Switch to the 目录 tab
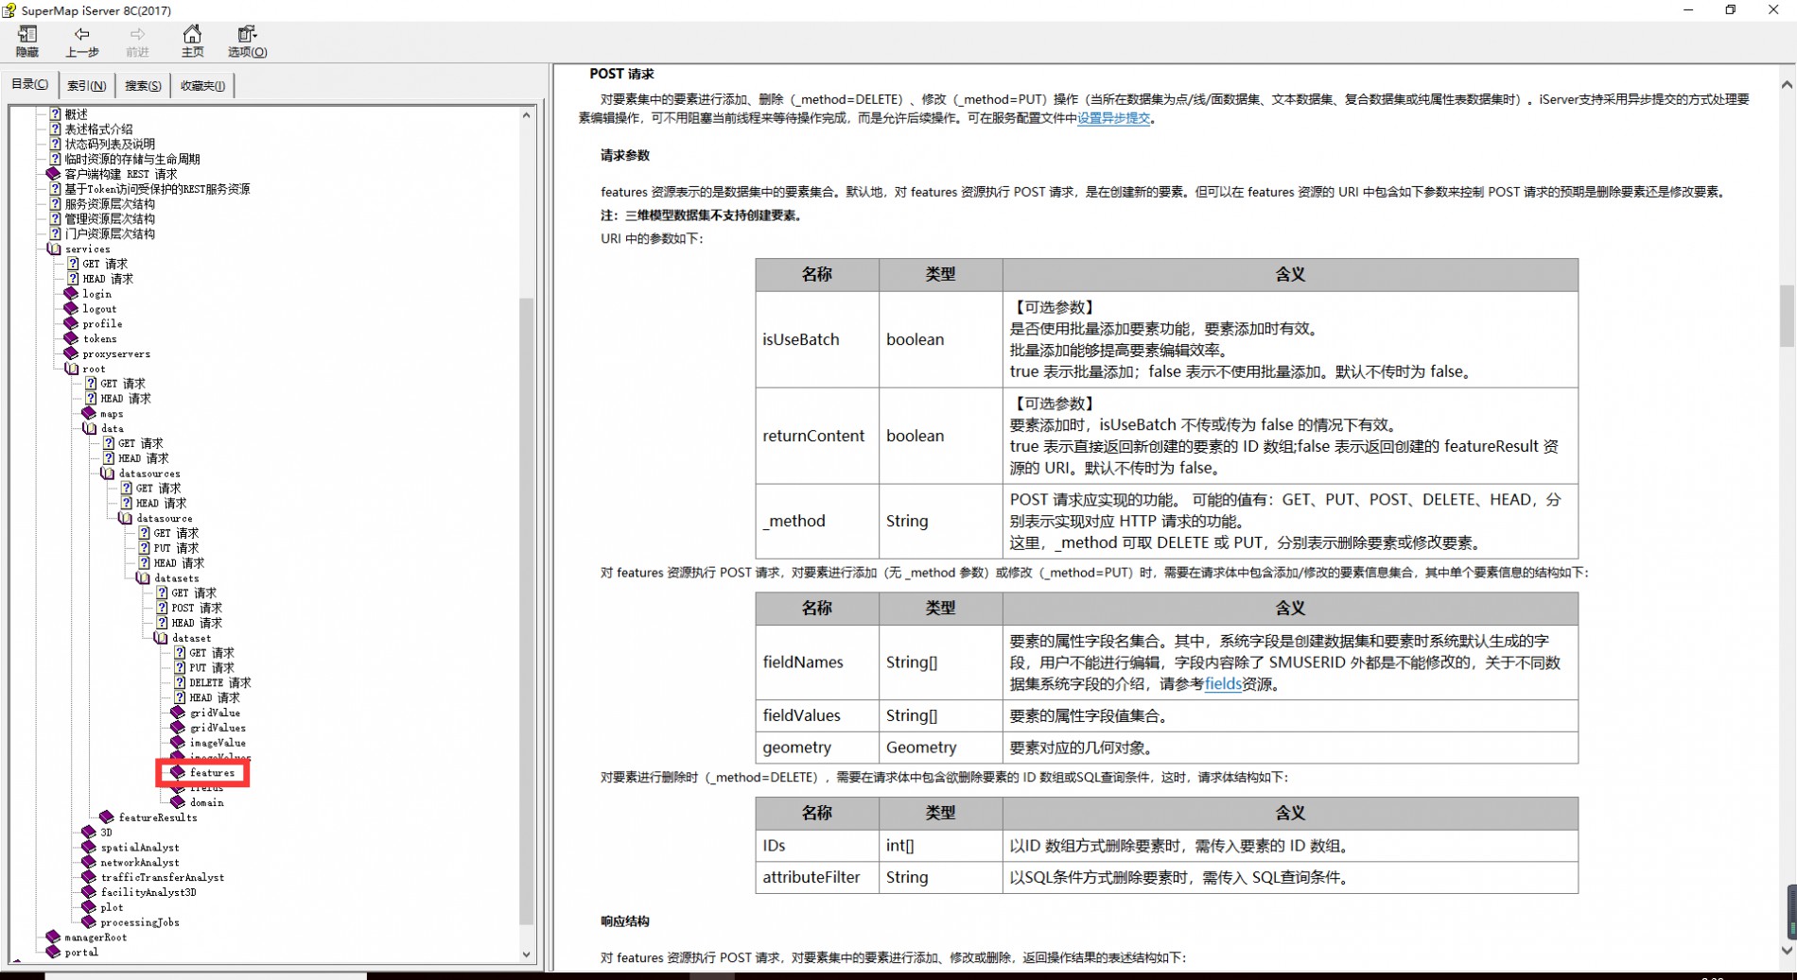1797x980 pixels. click(x=29, y=84)
